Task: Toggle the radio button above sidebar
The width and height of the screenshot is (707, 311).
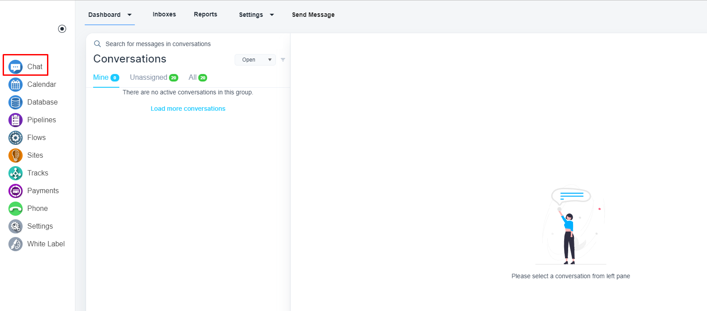Action: (x=62, y=29)
